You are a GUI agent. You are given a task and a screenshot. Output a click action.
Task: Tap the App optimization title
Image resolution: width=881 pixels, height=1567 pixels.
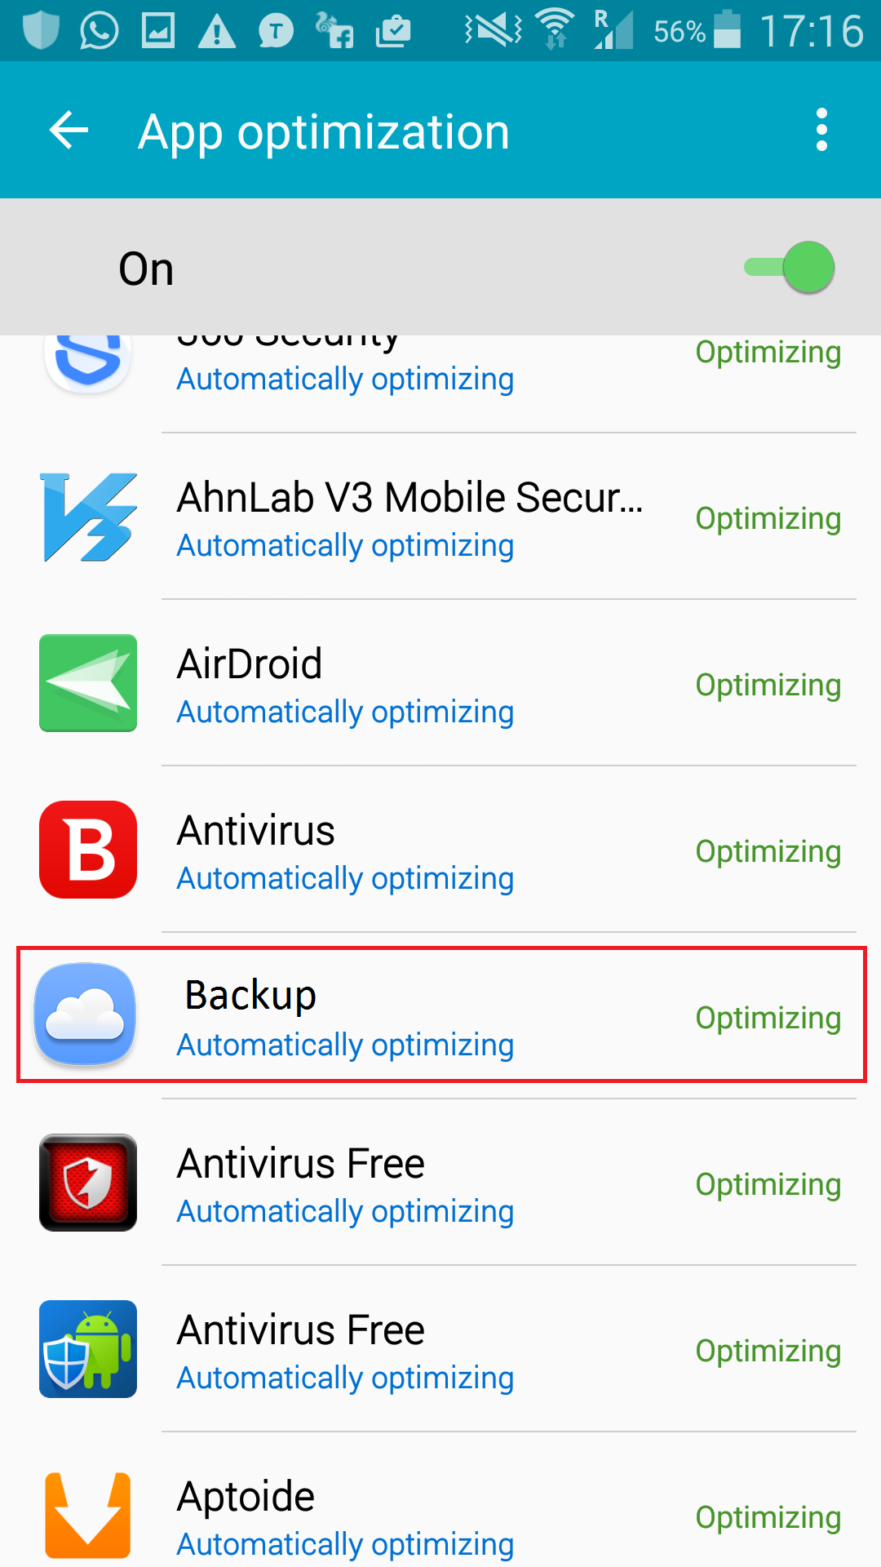click(x=324, y=132)
